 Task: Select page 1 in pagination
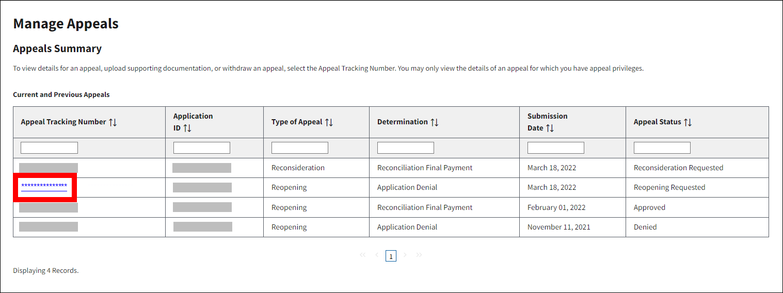click(x=391, y=256)
